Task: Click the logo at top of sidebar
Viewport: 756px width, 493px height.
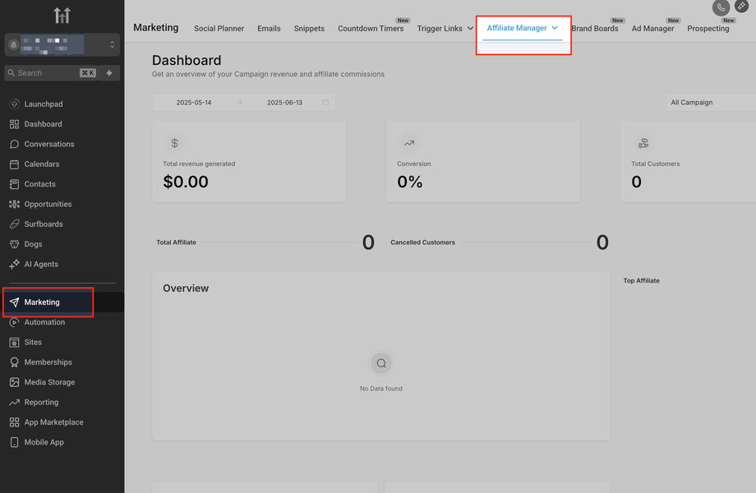Action: (62, 16)
